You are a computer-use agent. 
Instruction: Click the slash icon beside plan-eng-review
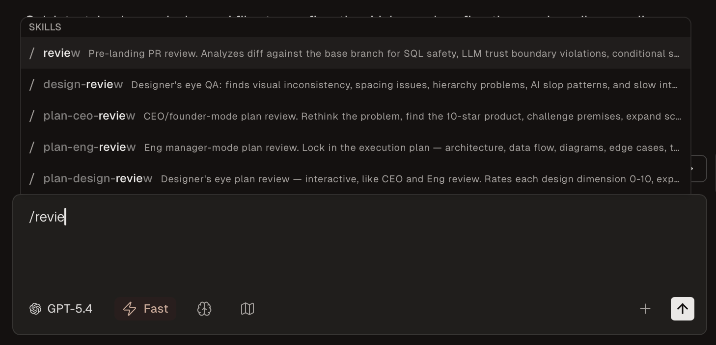[32, 148]
